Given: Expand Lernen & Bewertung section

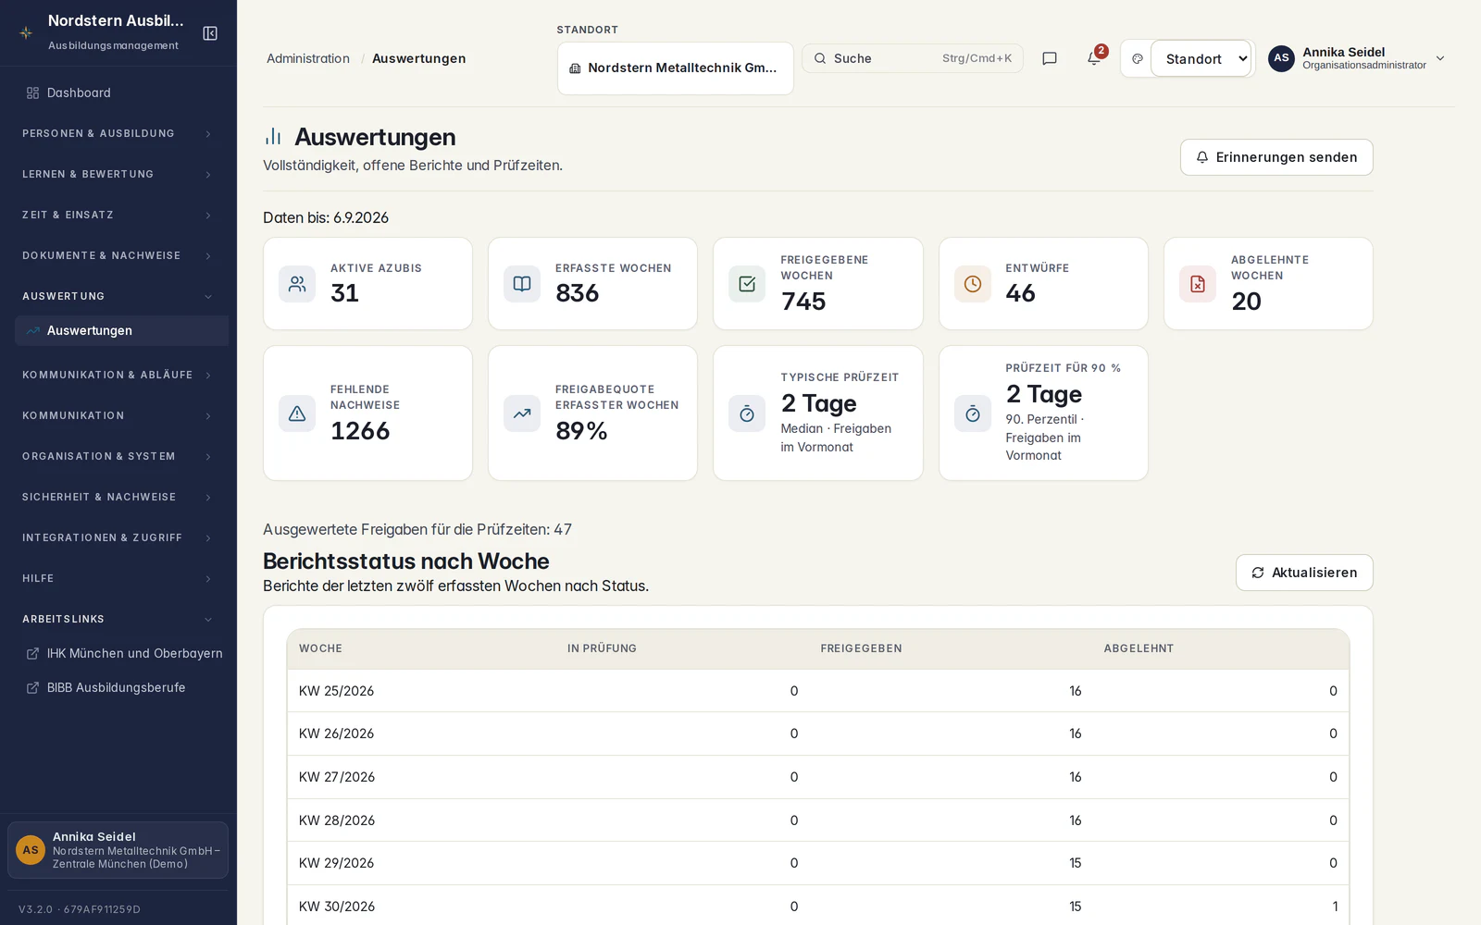Looking at the screenshot, I should click(x=118, y=174).
